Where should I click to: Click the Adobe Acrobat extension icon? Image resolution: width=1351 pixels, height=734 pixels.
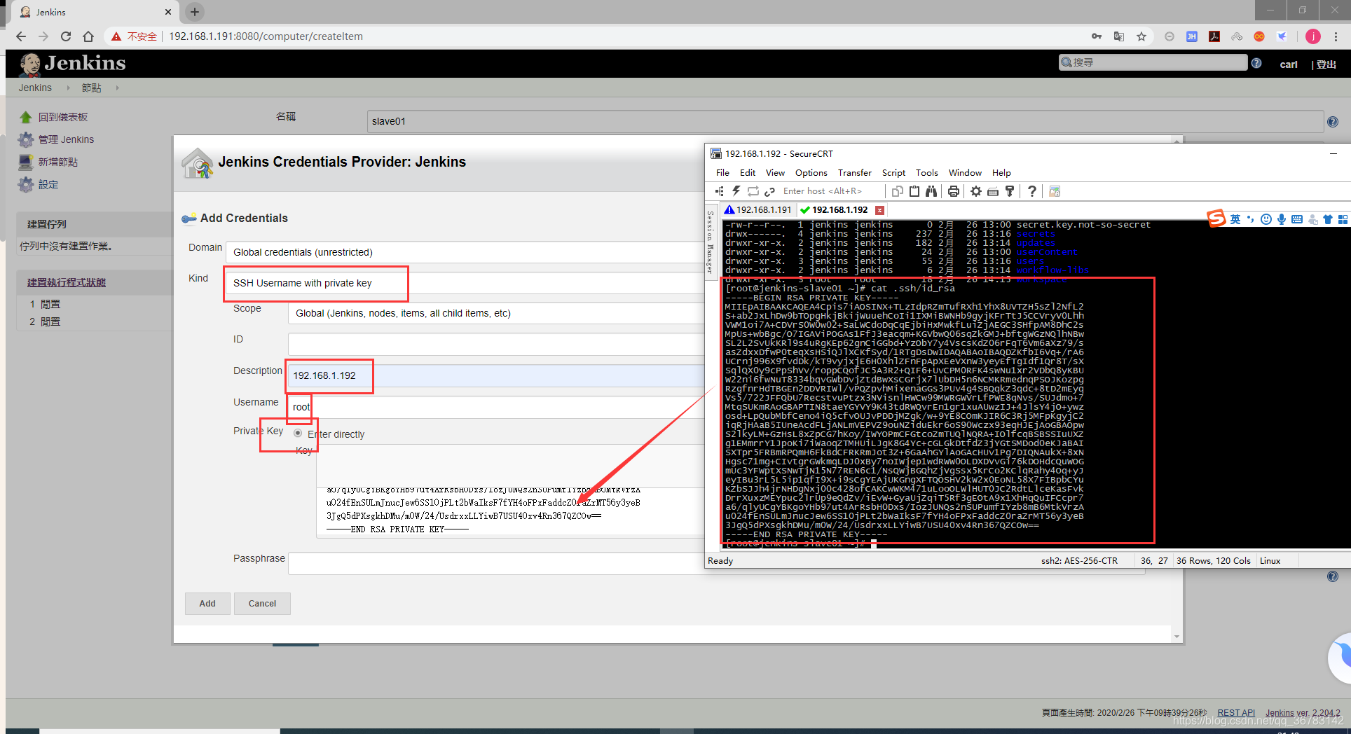(x=1214, y=36)
